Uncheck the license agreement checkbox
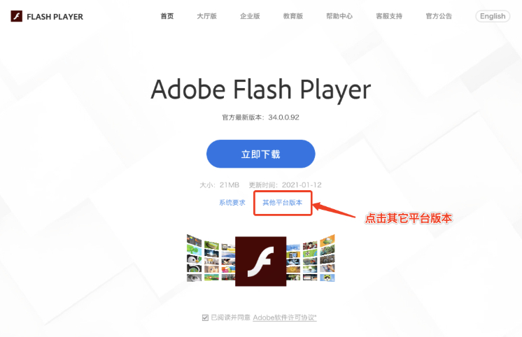This screenshot has height=337, width=522. tap(205, 317)
